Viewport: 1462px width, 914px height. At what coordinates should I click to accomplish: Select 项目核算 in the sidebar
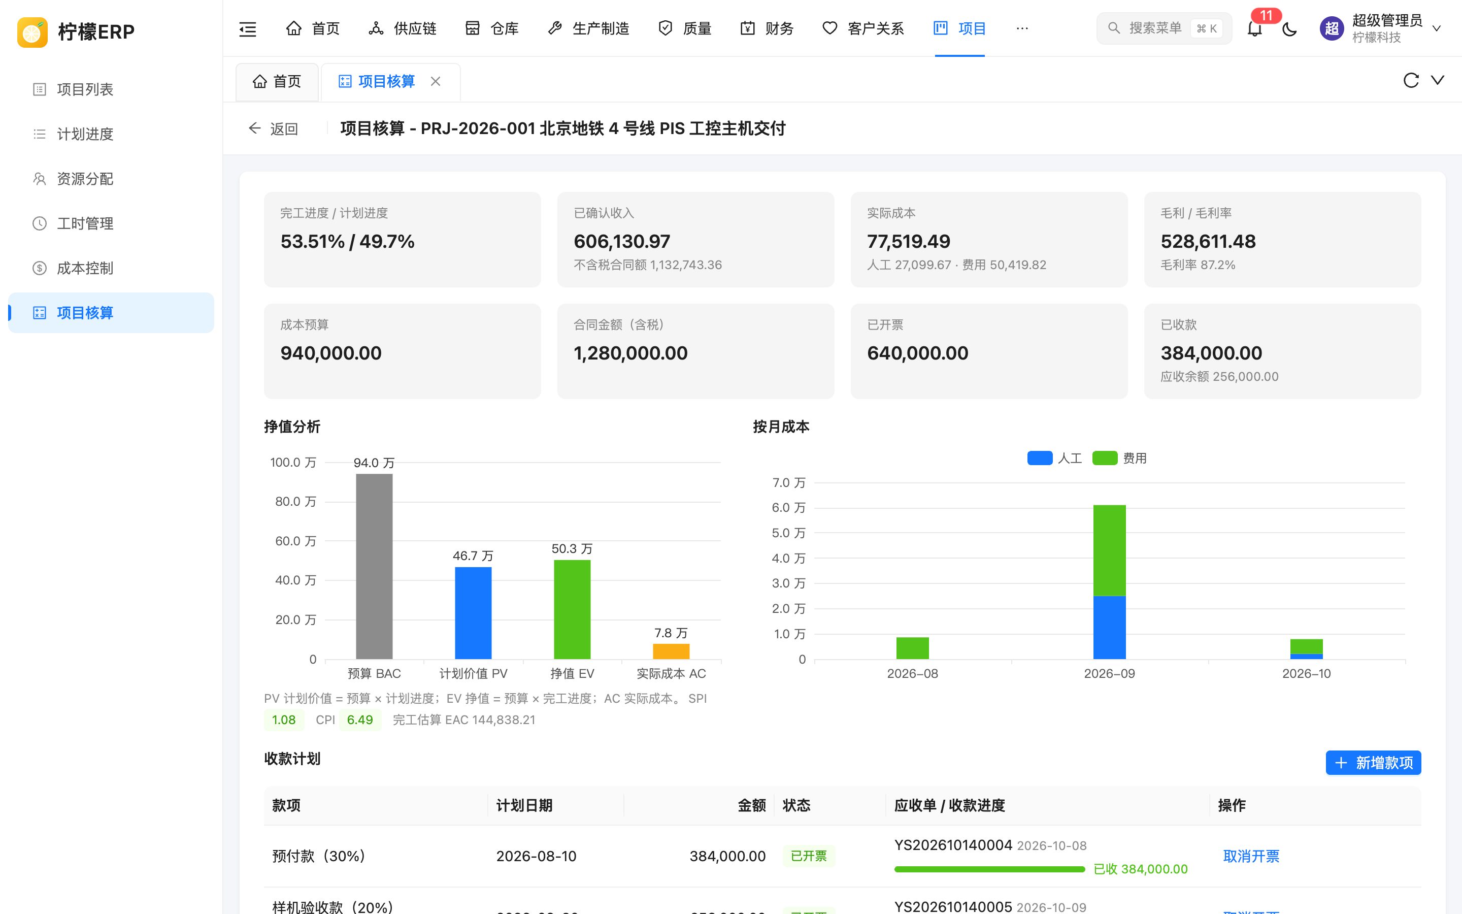tap(111, 312)
